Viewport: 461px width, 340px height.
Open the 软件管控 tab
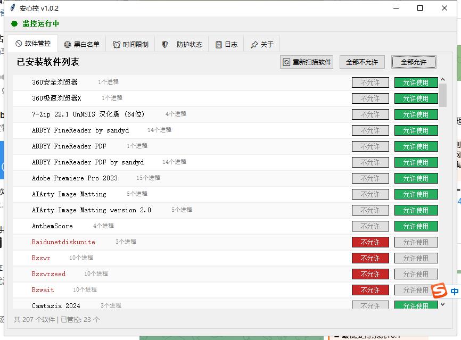click(x=32, y=44)
